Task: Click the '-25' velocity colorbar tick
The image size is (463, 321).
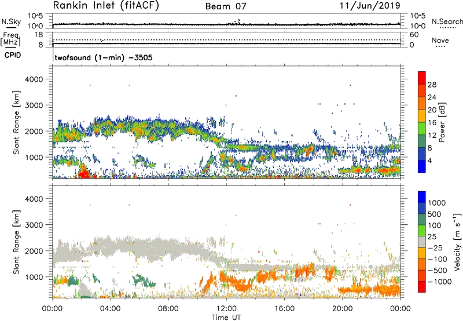Action: point(435,247)
